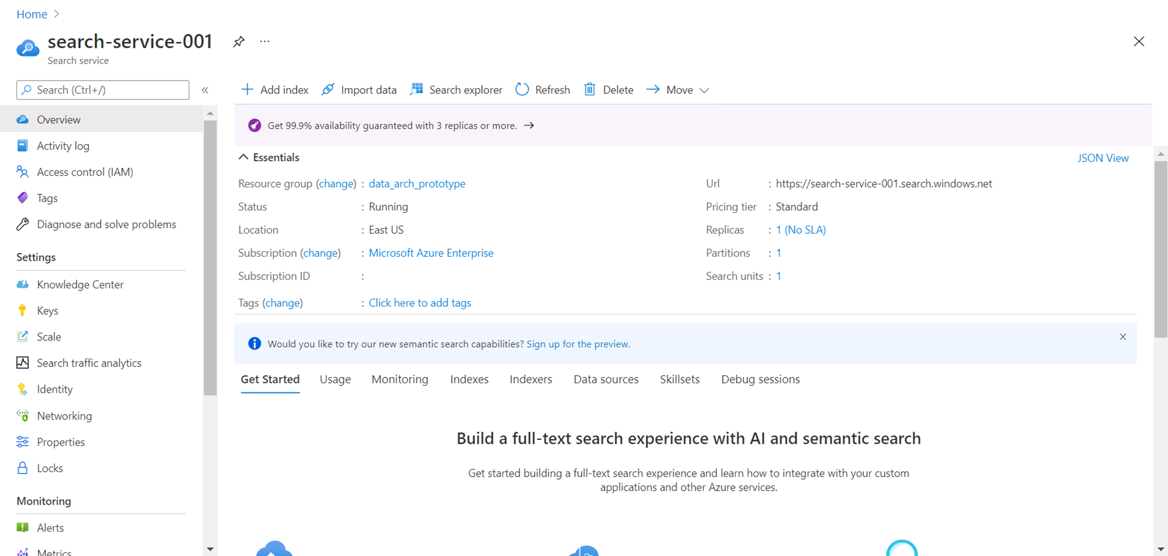Open the JSON View link
The image size is (1168, 556).
tap(1103, 158)
